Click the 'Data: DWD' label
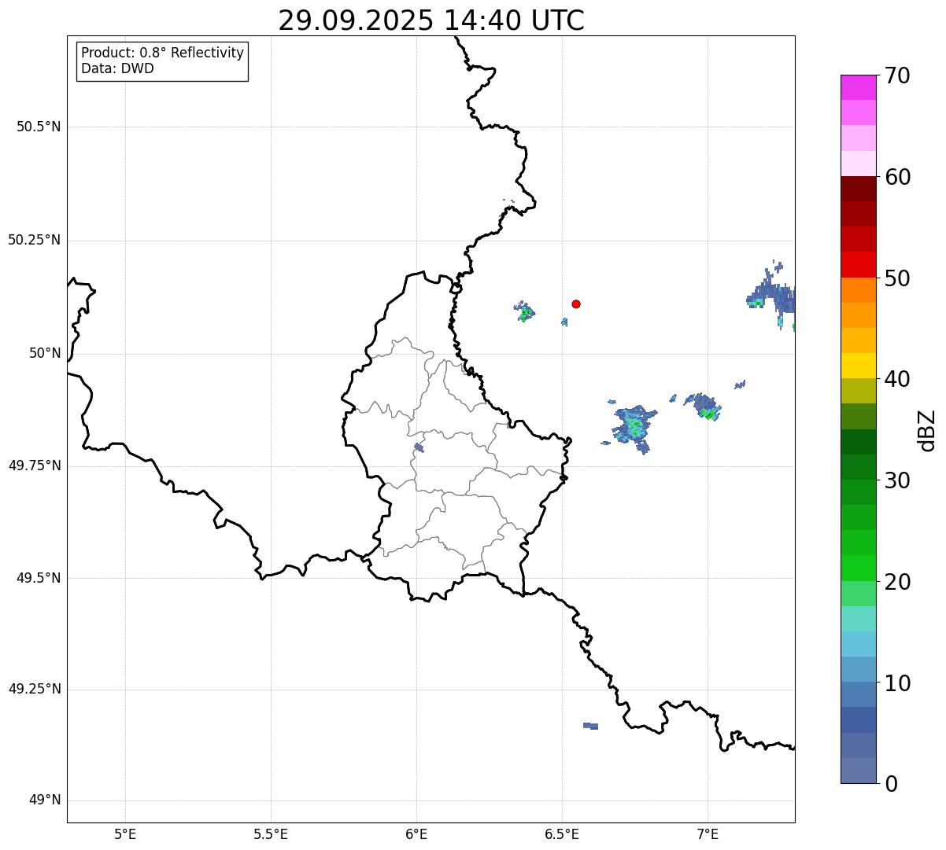Screen dimensions: 946x850 pos(117,68)
